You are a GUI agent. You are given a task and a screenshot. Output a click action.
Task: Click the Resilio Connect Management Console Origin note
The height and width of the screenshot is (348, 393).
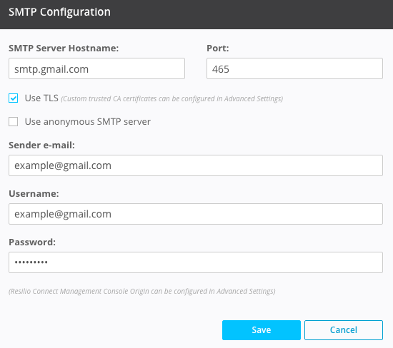tap(142, 291)
